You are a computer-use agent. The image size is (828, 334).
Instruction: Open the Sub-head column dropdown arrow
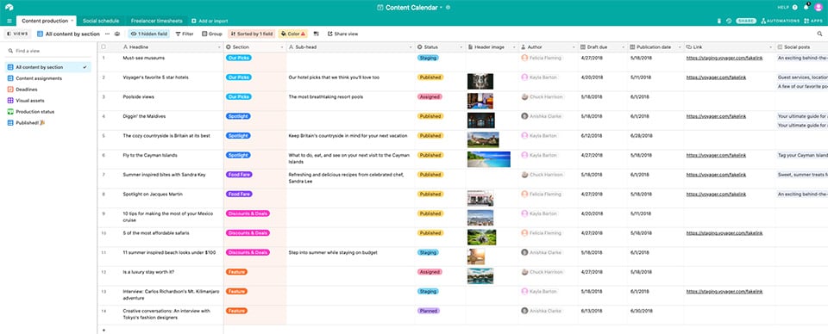[411, 47]
